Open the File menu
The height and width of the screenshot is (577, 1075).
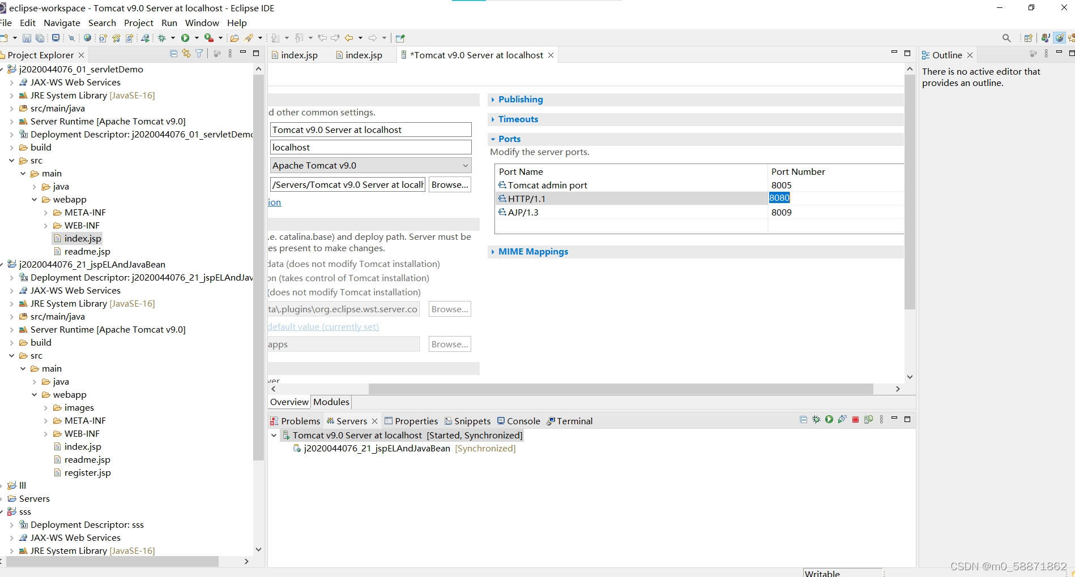tap(6, 23)
